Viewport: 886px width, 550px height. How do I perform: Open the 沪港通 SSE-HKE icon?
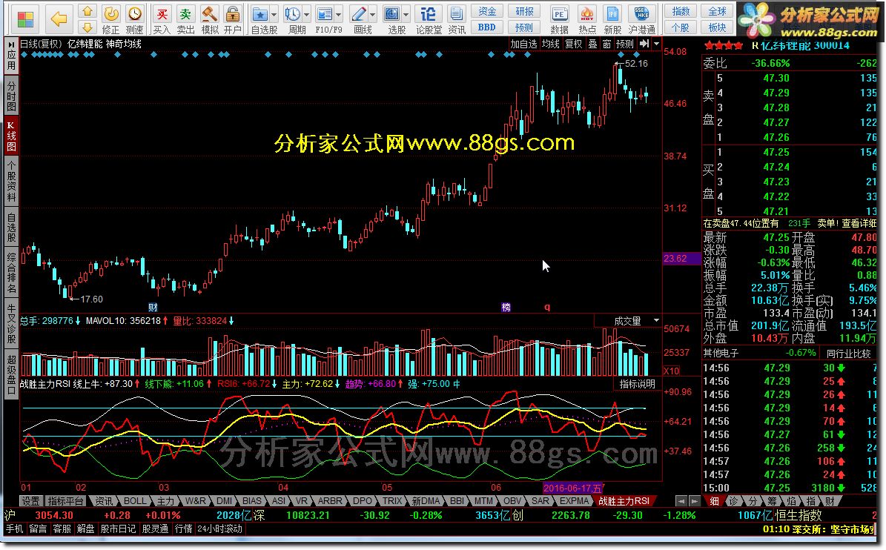(x=642, y=20)
